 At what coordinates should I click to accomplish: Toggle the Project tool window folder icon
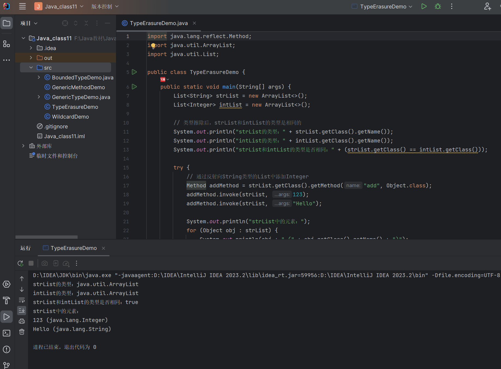[x=7, y=23]
